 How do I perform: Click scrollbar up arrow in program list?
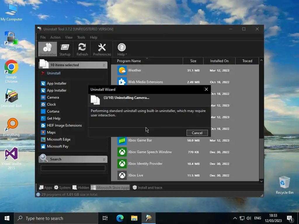coord(261,60)
